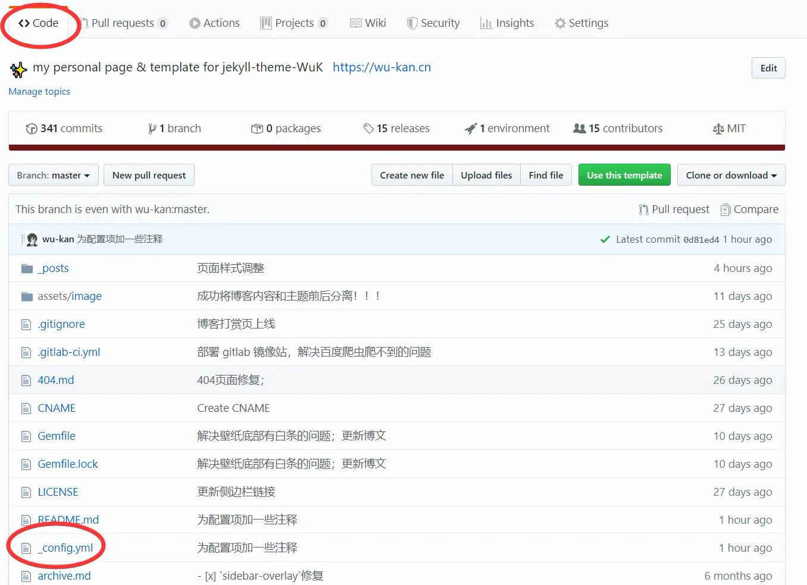The width and height of the screenshot is (807, 585).
Task: Open the LICENSE file
Action: point(58,492)
